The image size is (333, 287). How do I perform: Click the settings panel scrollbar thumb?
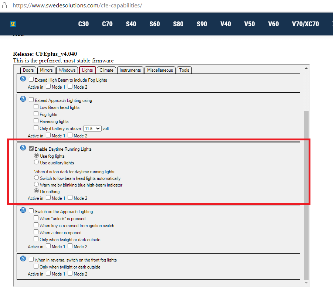pos(306,195)
